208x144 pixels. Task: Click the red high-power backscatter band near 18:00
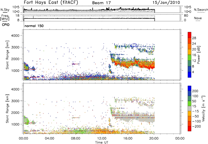click(x=141, y=64)
